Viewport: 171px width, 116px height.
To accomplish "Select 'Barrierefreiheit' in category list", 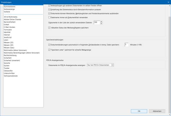I will click(x=10, y=22).
